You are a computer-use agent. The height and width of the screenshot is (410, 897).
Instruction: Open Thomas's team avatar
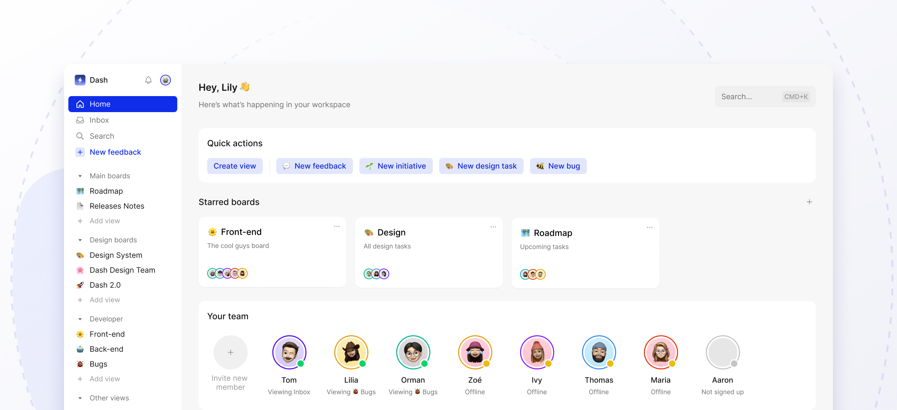click(x=599, y=352)
